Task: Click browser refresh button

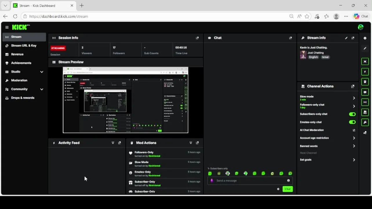Action: (15, 16)
